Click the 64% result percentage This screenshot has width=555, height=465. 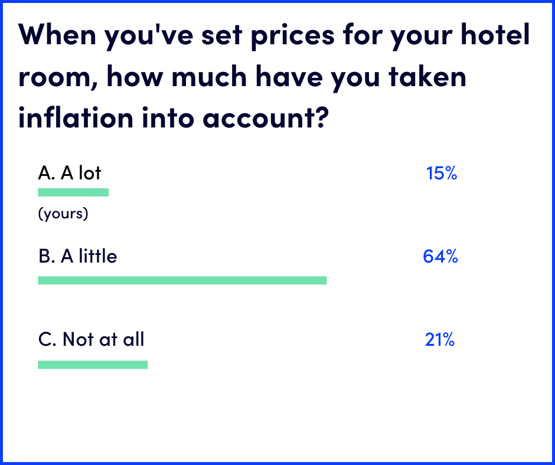coord(440,257)
